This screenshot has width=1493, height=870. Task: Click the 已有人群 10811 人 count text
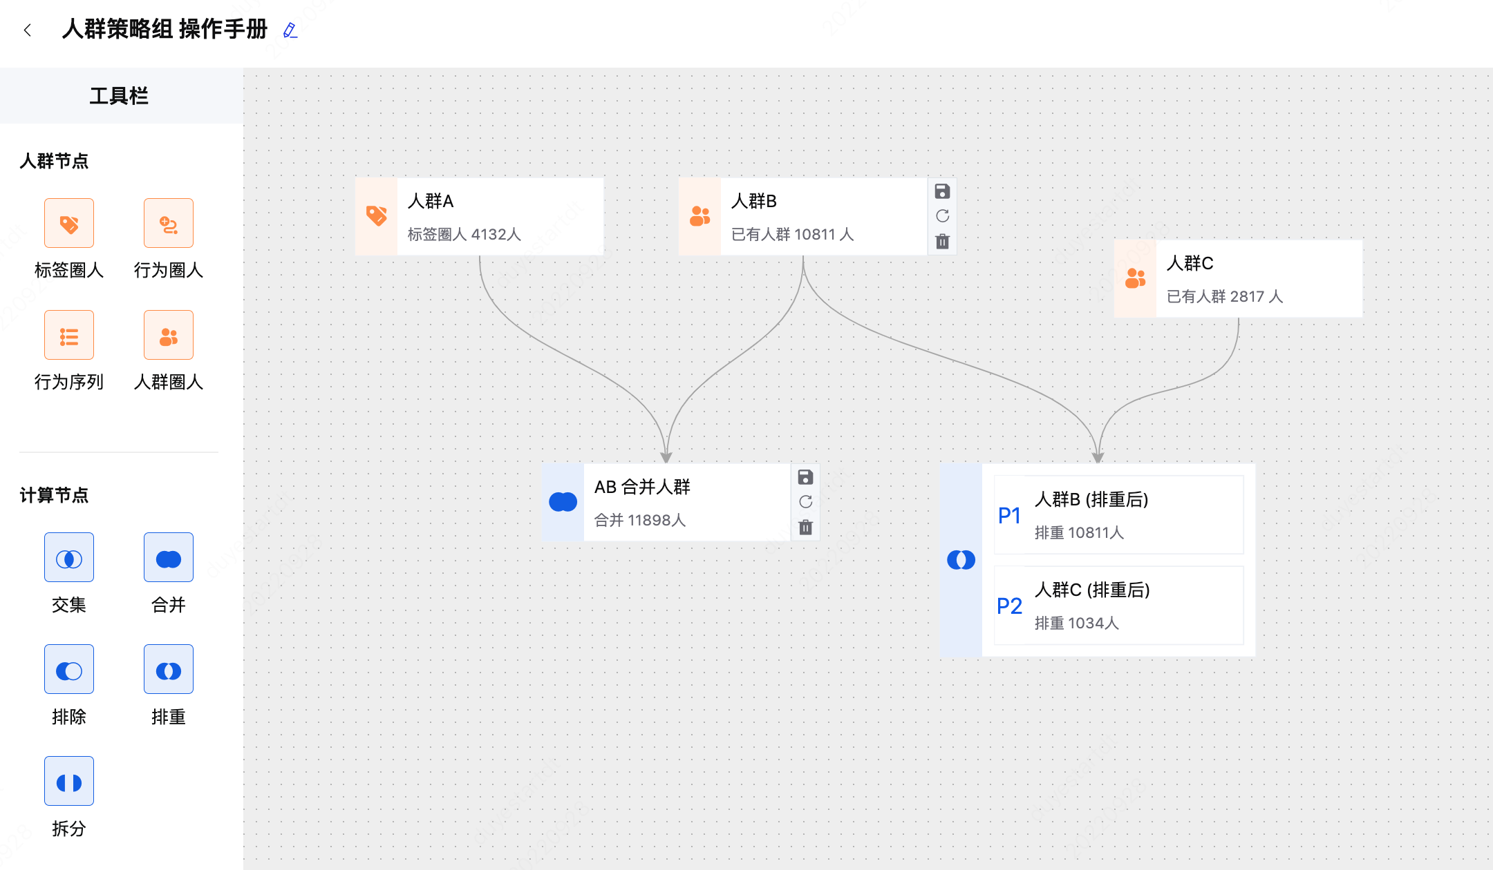pos(793,235)
